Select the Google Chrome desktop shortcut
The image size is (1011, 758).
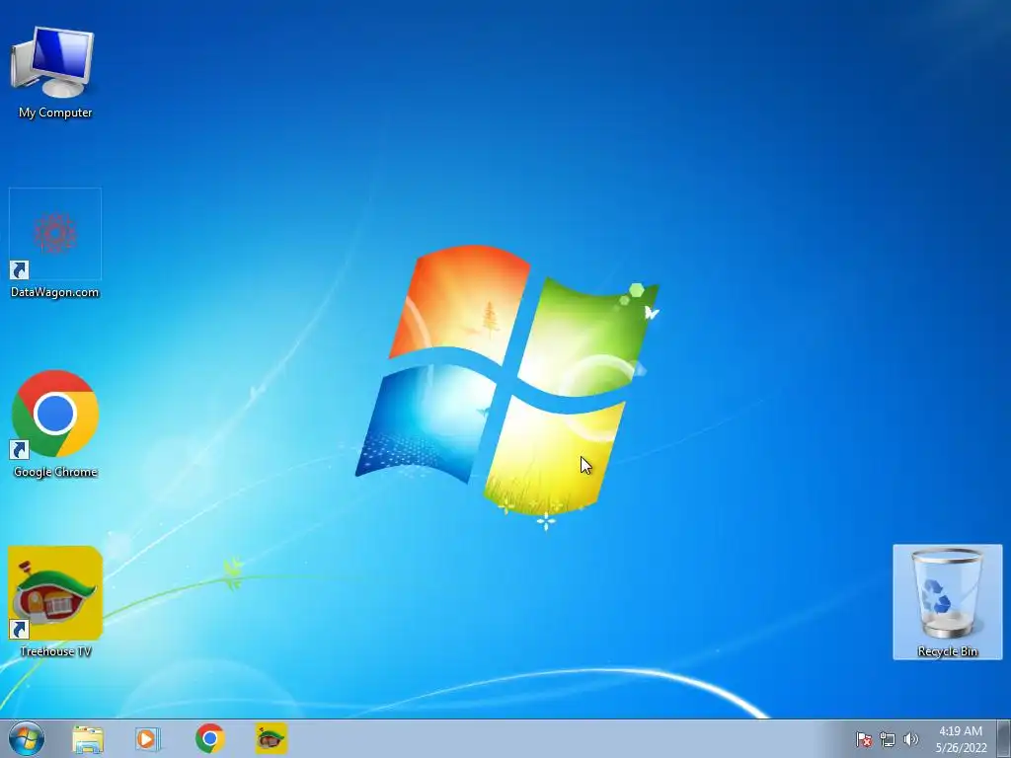(55, 414)
